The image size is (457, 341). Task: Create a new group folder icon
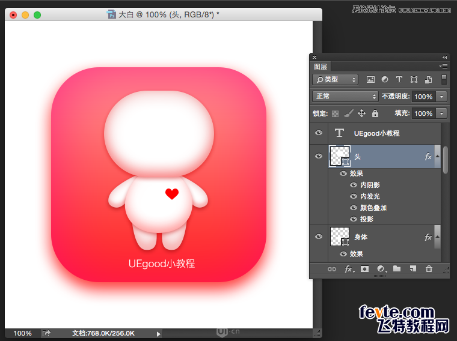click(x=397, y=269)
